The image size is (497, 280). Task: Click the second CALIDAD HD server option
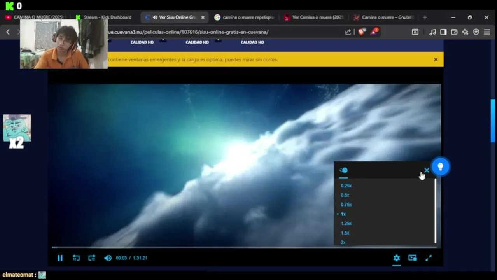197,42
